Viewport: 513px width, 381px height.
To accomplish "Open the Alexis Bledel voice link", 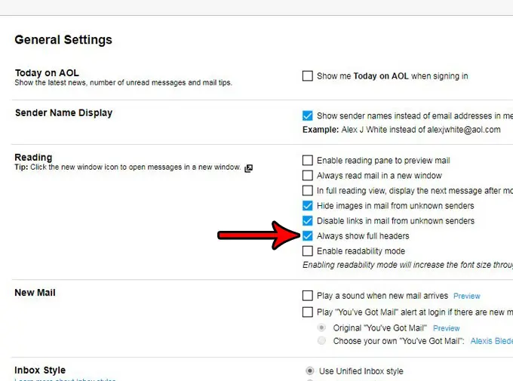I will tap(491, 341).
